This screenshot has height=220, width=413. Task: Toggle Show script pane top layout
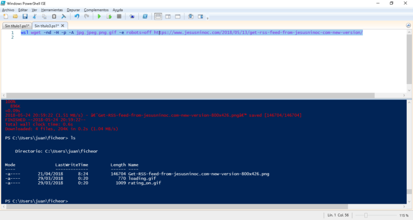[x=158, y=17]
